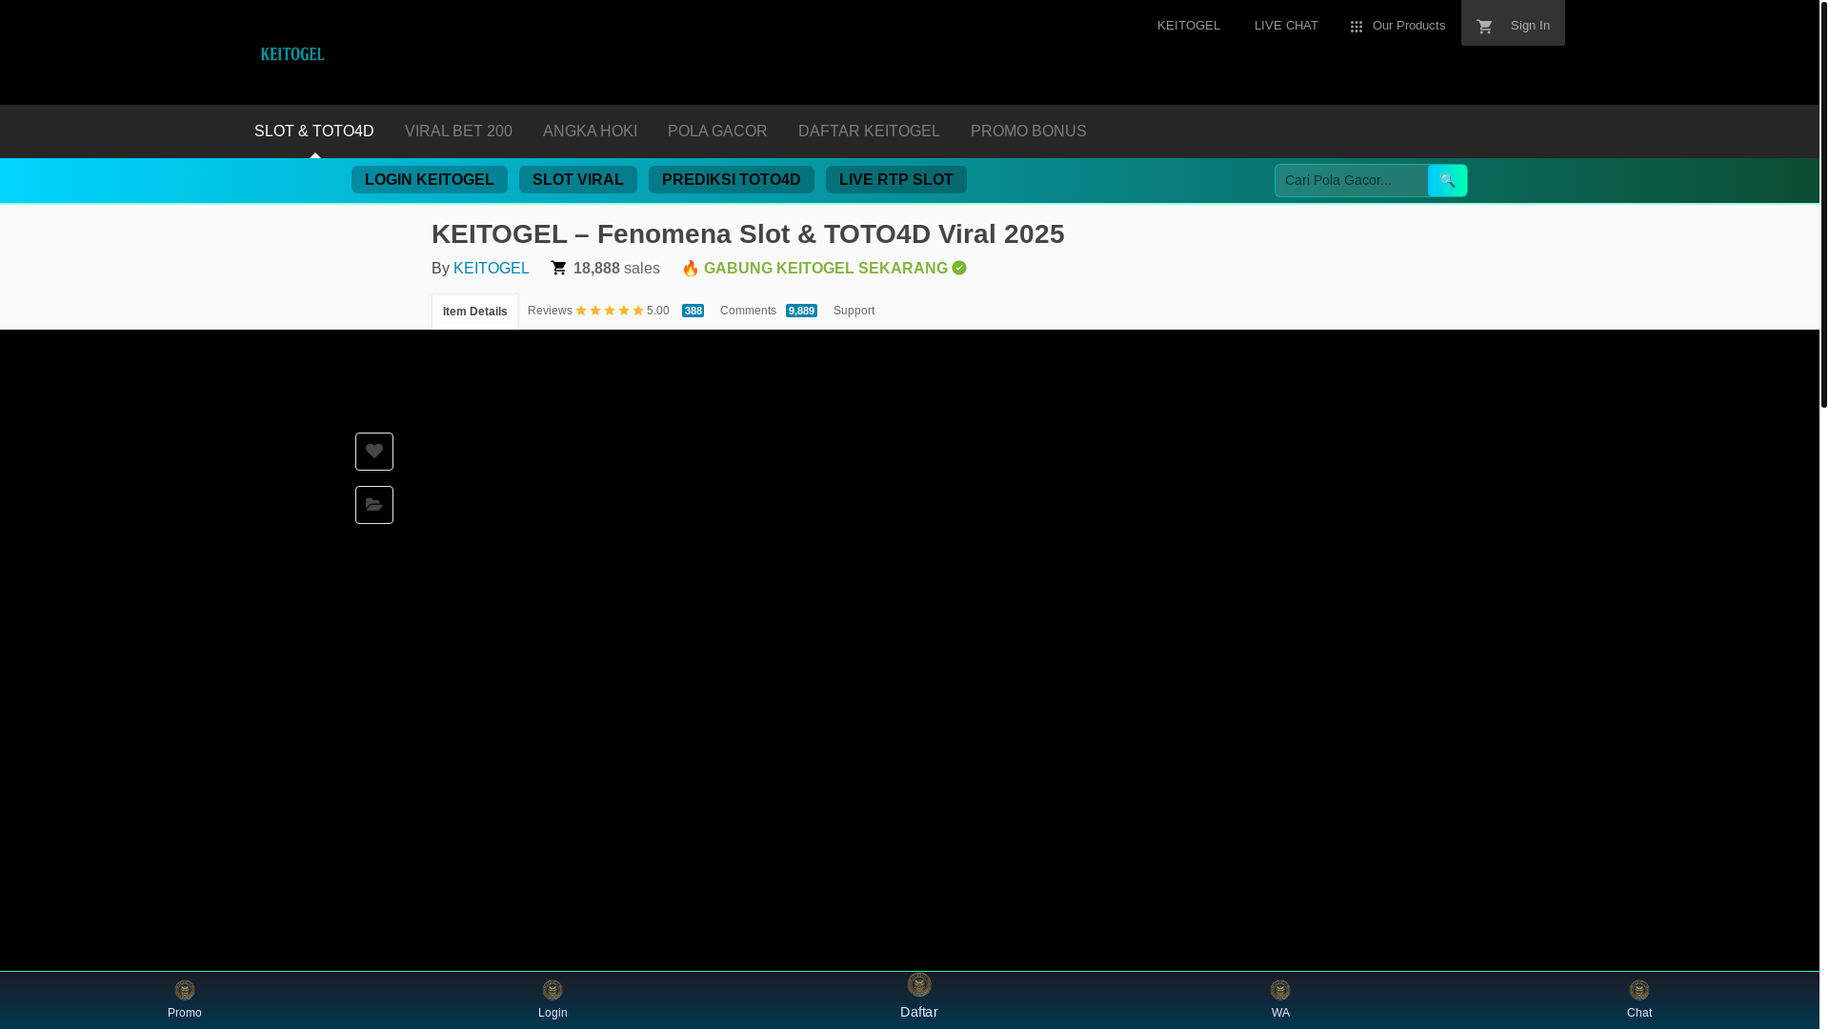Click Sign In
1829x1029 pixels.
(x=1530, y=26)
